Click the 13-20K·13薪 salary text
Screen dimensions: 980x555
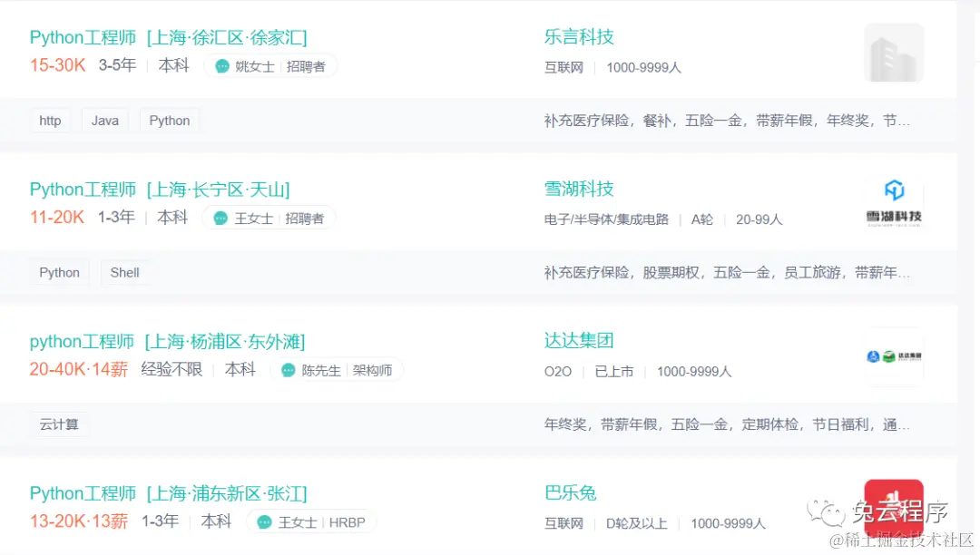point(79,521)
